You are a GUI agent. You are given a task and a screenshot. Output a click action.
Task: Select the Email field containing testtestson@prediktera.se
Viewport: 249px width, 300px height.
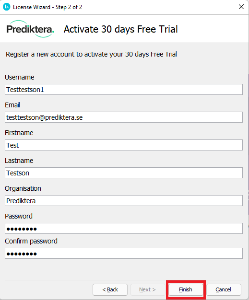tap(124, 117)
